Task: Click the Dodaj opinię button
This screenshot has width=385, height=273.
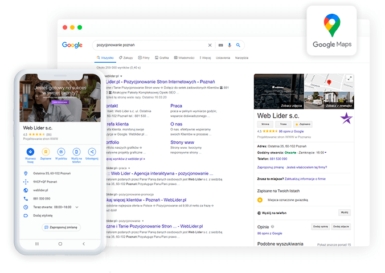Action: pyautogui.click(x=321, y=227)
